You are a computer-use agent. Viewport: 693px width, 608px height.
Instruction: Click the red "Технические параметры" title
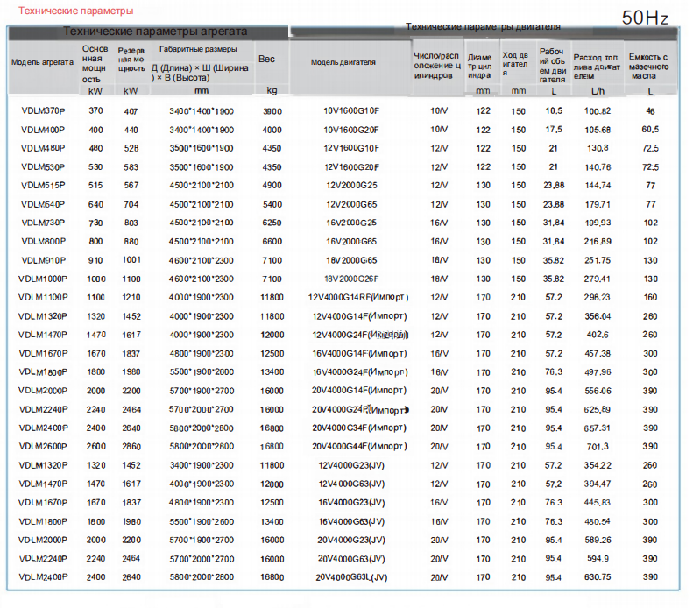click(70, 11)
